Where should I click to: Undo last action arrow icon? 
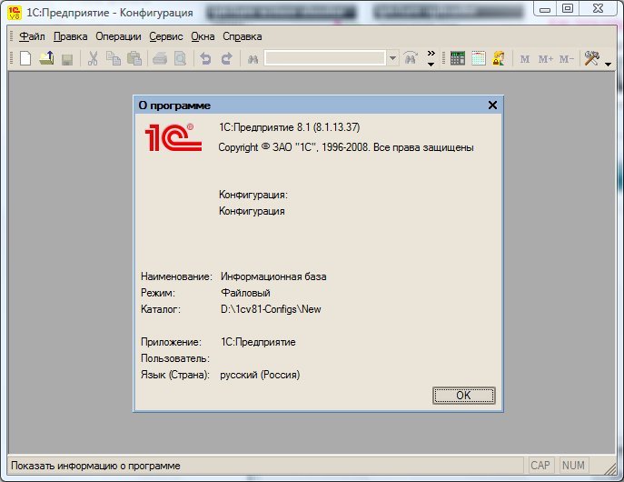coord(205,58)
